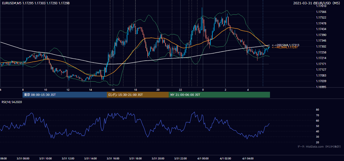Click price axis value 1.17258
Screen dimensions: 344x161
tap(321, 52)
